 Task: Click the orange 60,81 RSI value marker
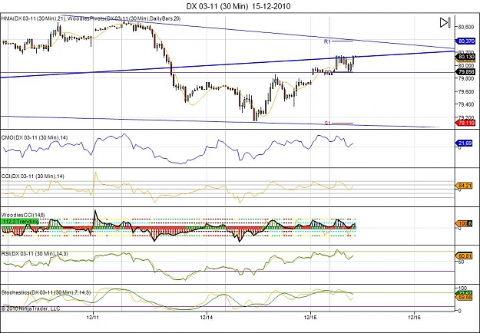click(464, 256)
